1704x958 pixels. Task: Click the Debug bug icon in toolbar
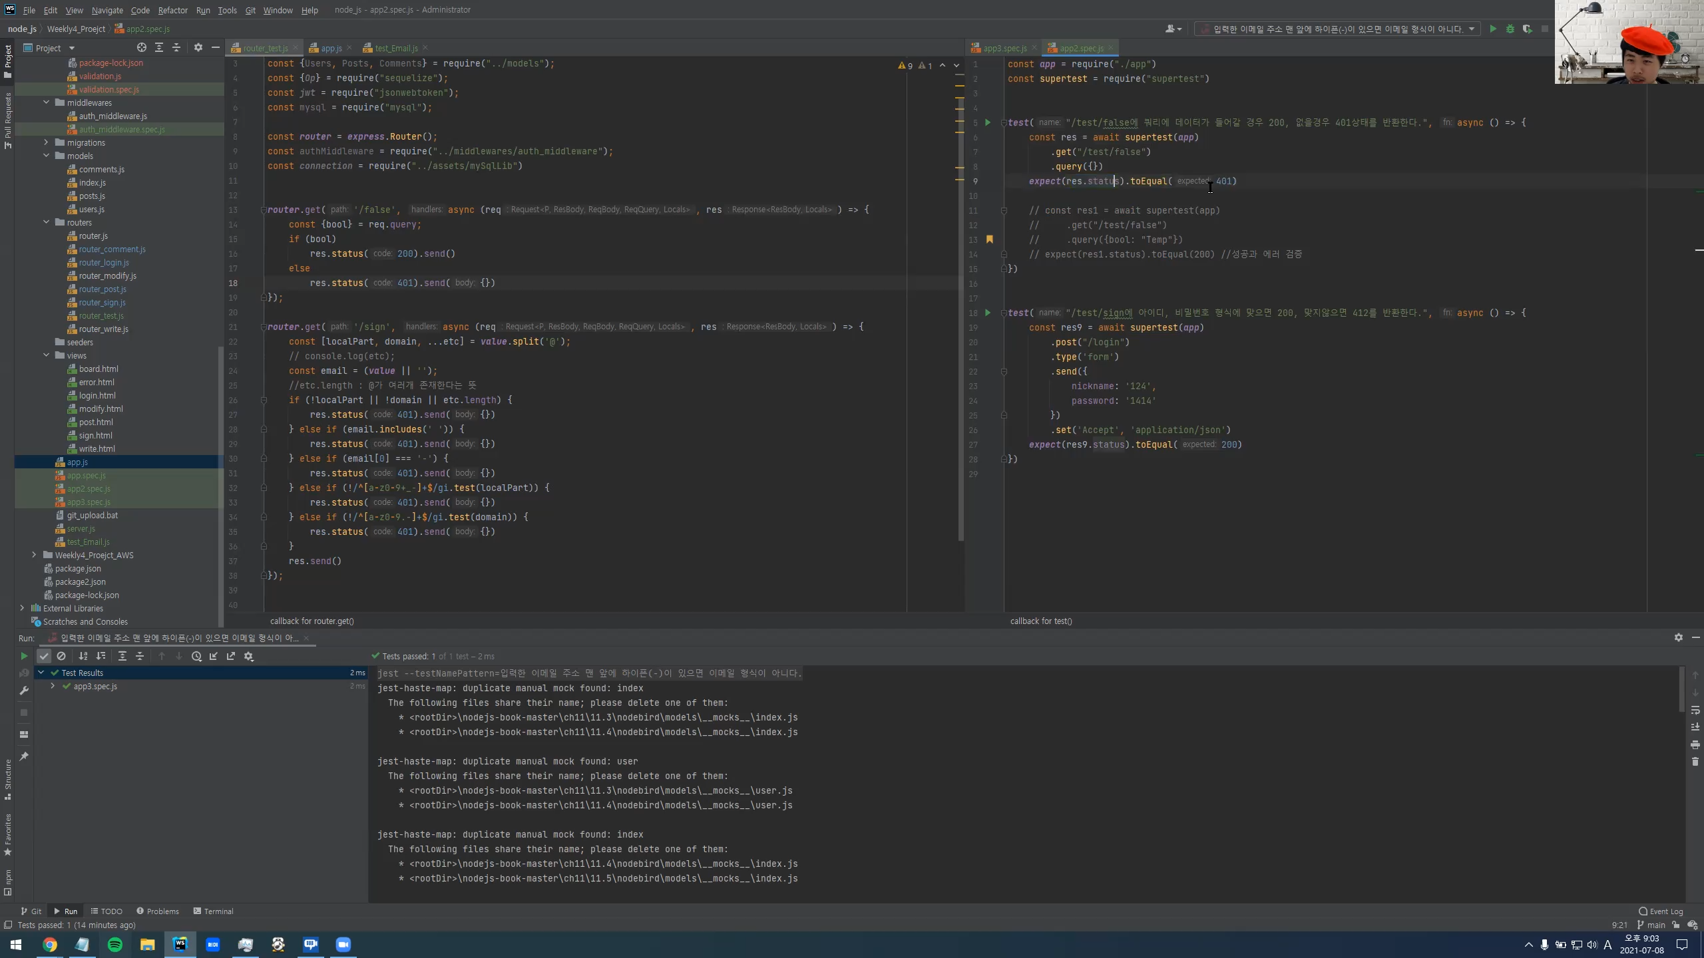1510,29
